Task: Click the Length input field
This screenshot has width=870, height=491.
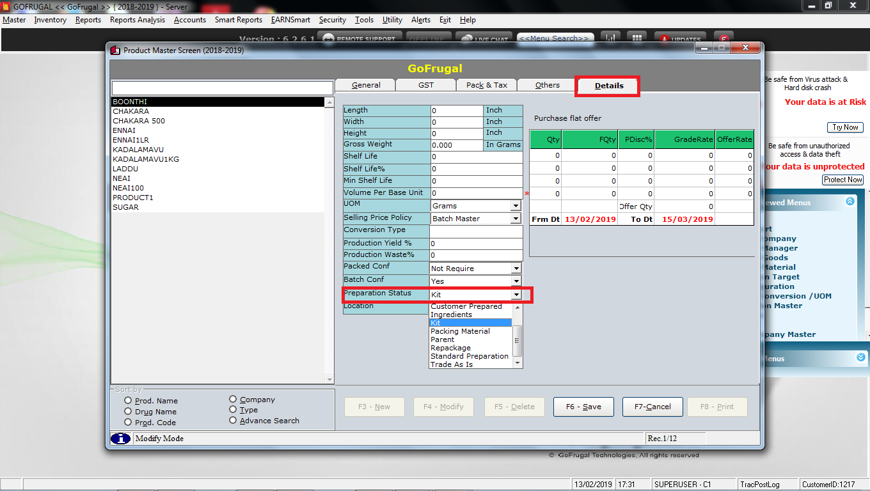Action: [457, 111]
